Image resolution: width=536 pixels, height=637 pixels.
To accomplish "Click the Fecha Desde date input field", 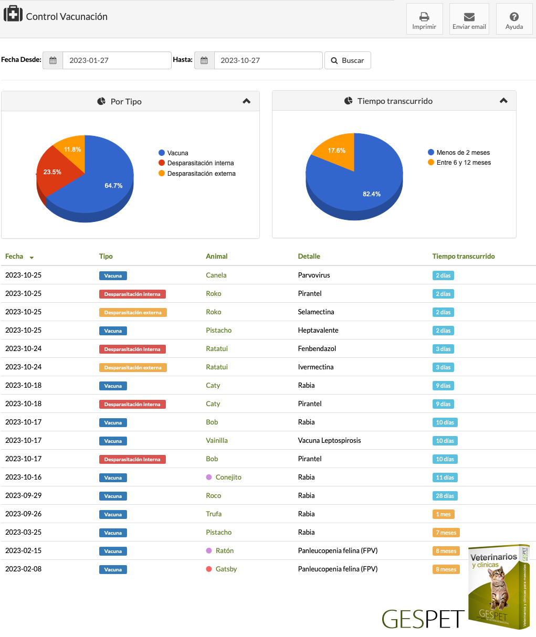I will (x=117, y=60).
